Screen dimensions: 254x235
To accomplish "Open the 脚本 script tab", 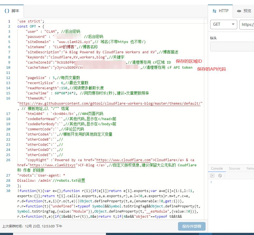I will pyautogui.click(x=12, y=11).
